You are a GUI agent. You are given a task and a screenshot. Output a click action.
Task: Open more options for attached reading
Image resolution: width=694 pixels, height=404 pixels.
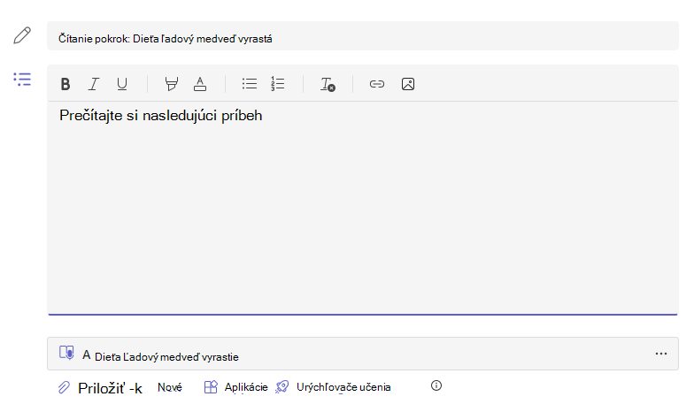click(x=661, y=354)
